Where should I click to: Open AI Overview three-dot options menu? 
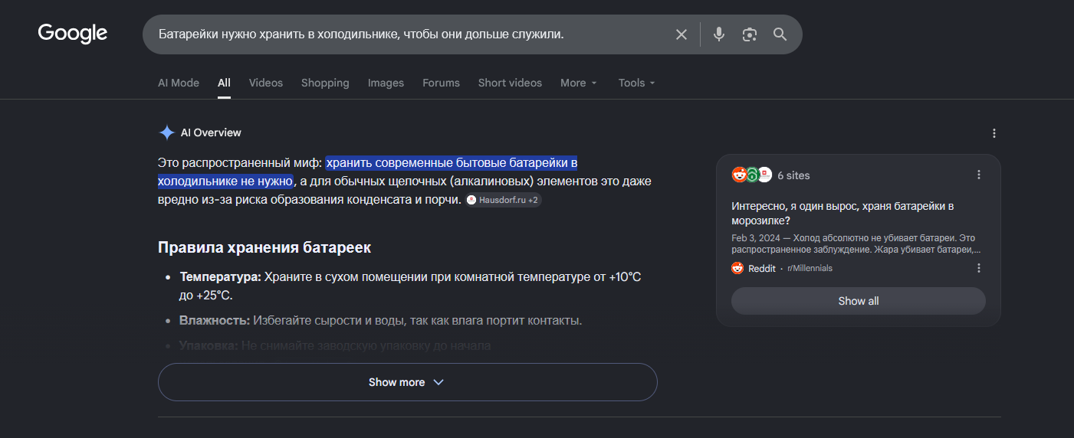click(994, 133)
